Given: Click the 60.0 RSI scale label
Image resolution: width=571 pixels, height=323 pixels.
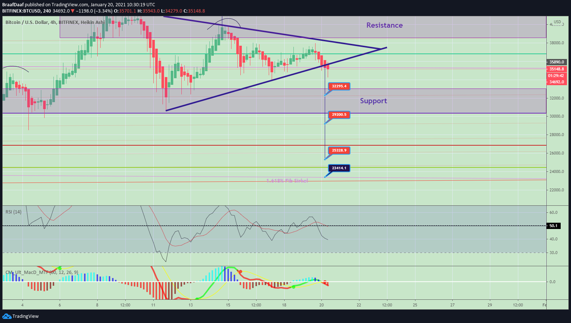Looking at the screenshot, I should [x=553, y=212].
